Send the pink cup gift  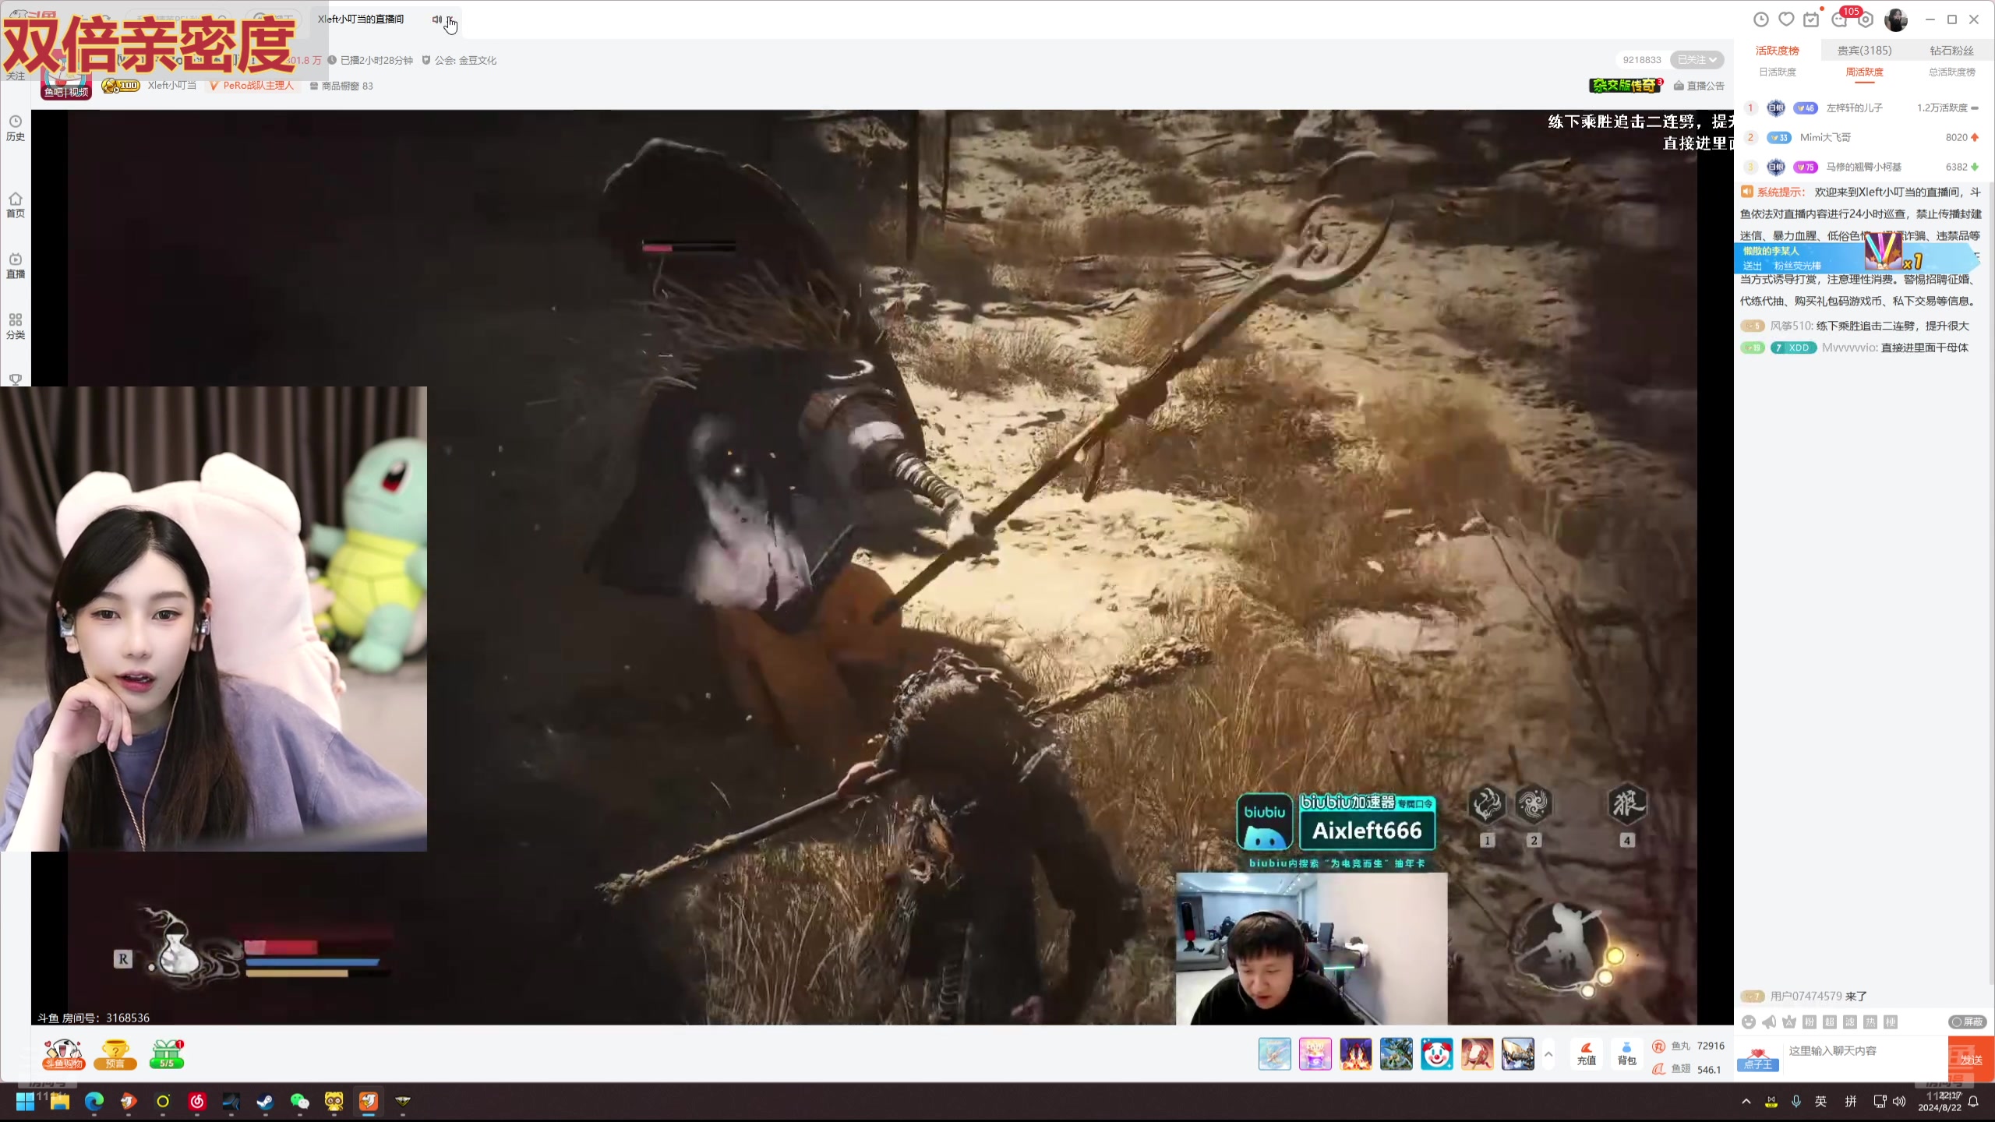(1315, 1054)
